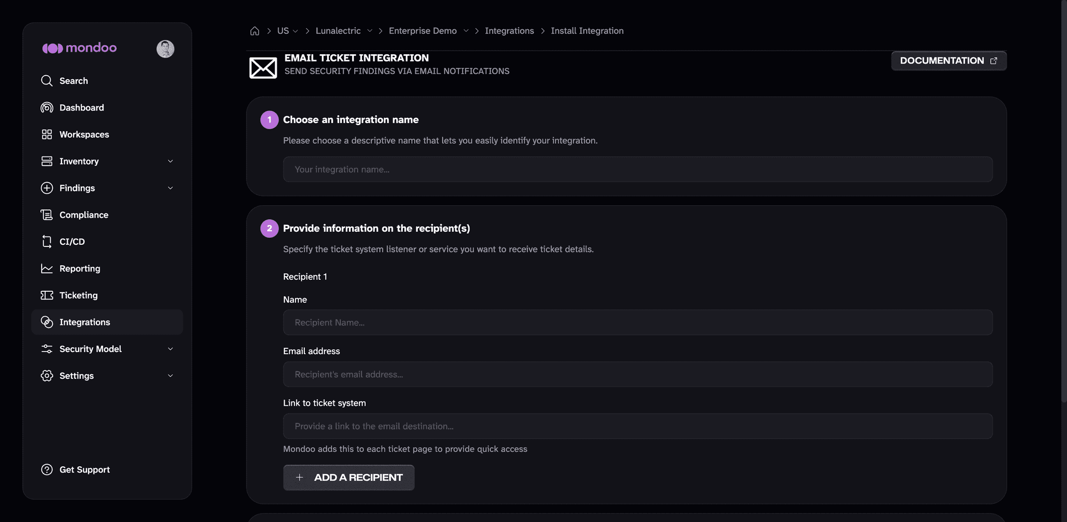The image size is (1067, 522).
Task: Click the Search magnifier icon
Action: point(47,81)
